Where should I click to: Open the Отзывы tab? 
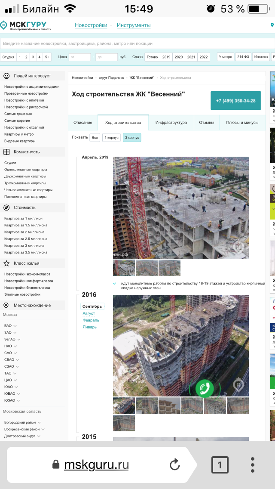pos(206,123)
